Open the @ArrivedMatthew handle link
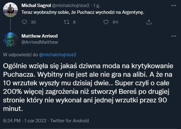Image resolution: width=181 pixels, height=129 pixels. point(40,42)
